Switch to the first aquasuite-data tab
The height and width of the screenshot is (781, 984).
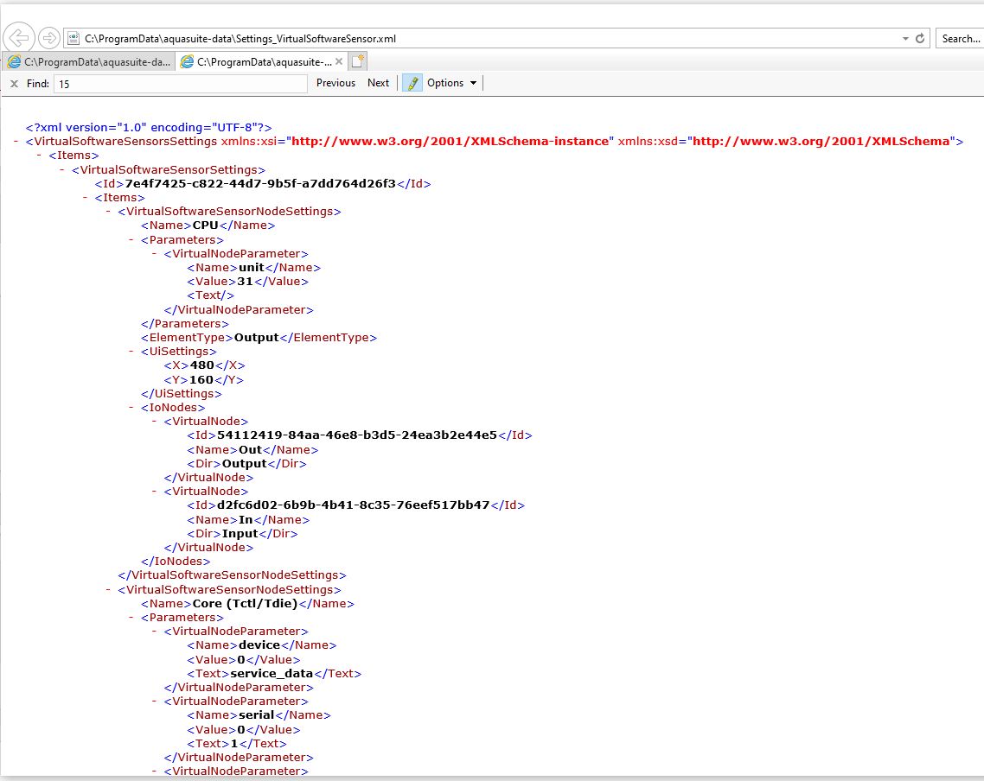click(x=88, y=61)
